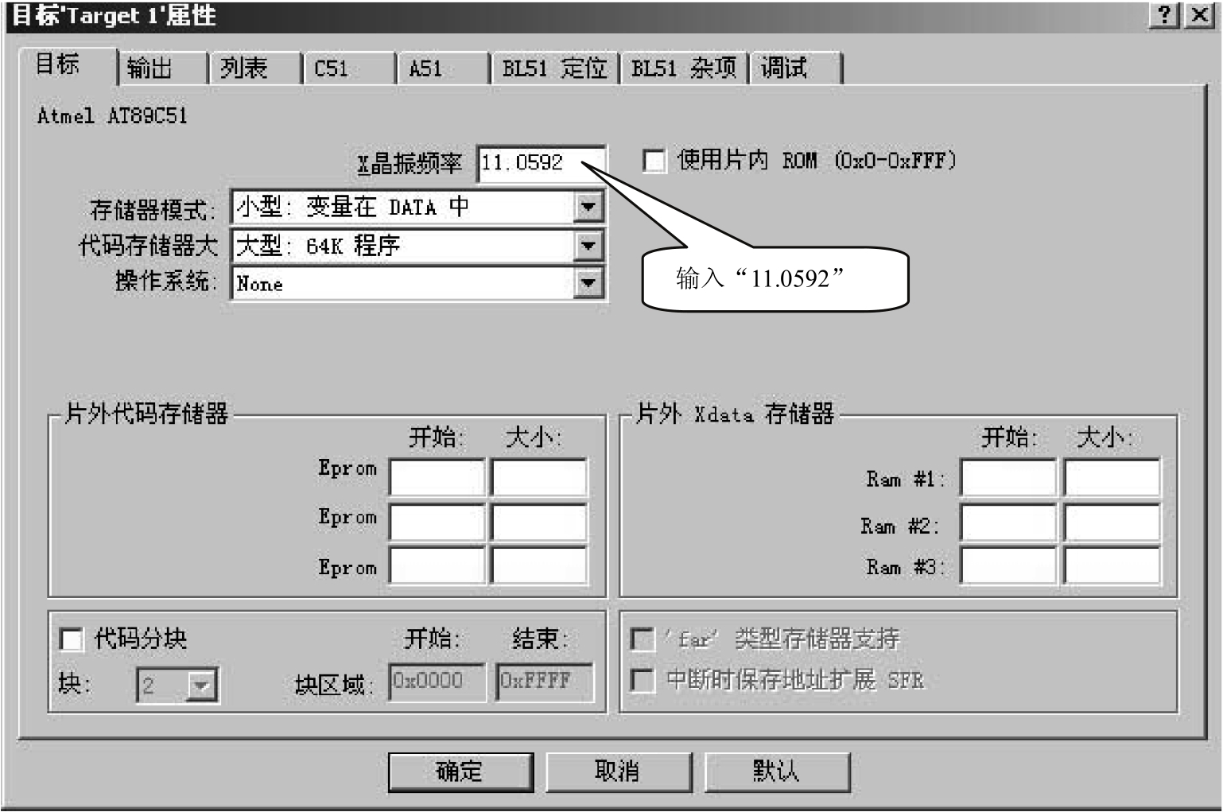This screenshot has width=1223, height=812.
Task: Click Ram #1 大小 field
Action: click(1112, 477)
